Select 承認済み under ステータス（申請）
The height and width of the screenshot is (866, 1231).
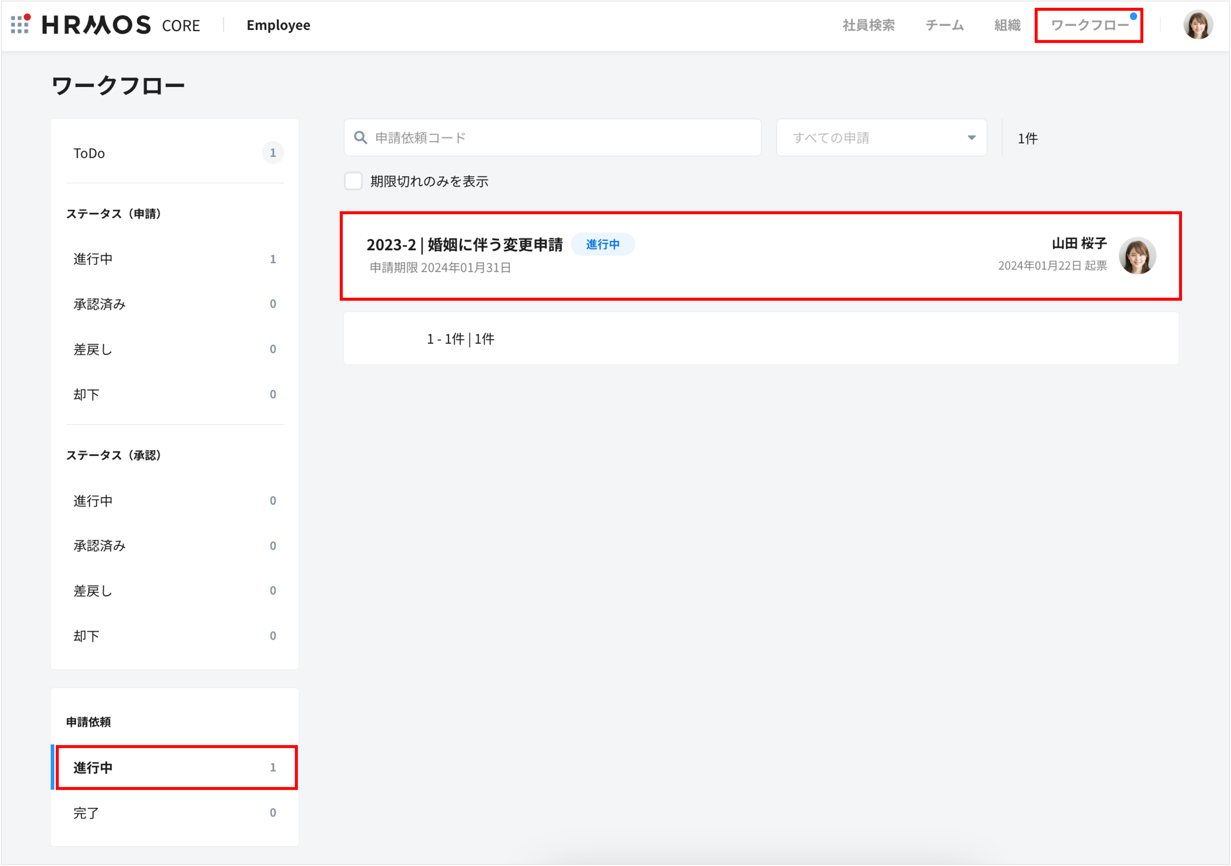100,304
